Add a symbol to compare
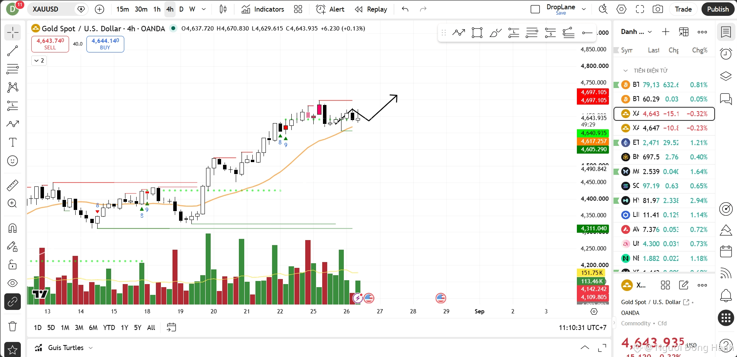This screenshot has height=357, width=737. pyautogui.click(x=100, y=9)
